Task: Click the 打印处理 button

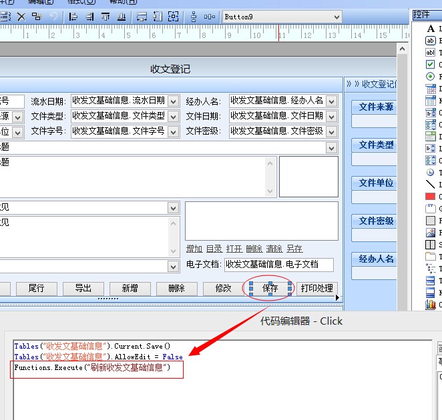Action: click(x=317, y=289)
